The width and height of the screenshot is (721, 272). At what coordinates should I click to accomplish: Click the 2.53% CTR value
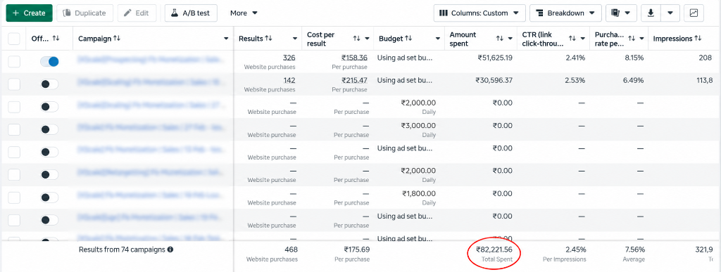point(575,80)
